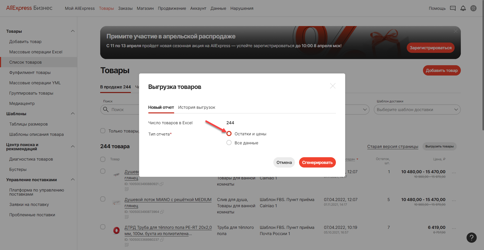Copy product ID 1005003490880921
The height and width of the screenshot is (250, 484).
pos(162,184)
